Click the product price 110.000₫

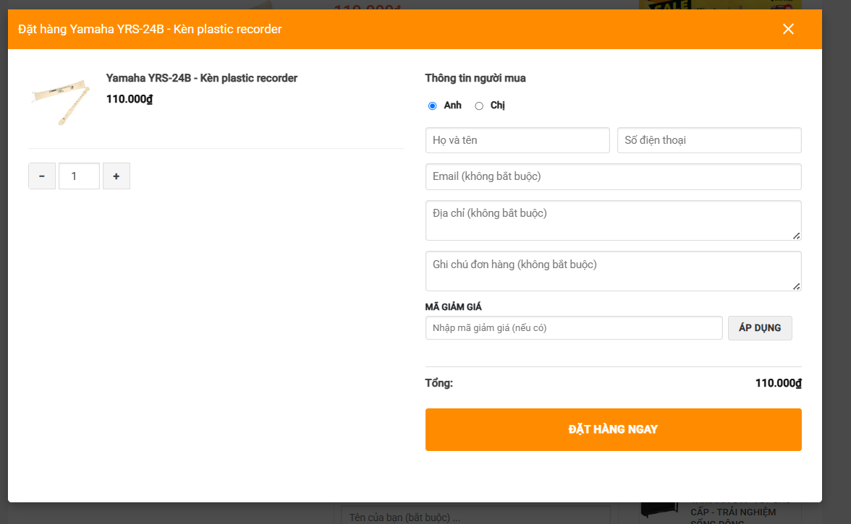pyautogui.click(x=129, y=99)
